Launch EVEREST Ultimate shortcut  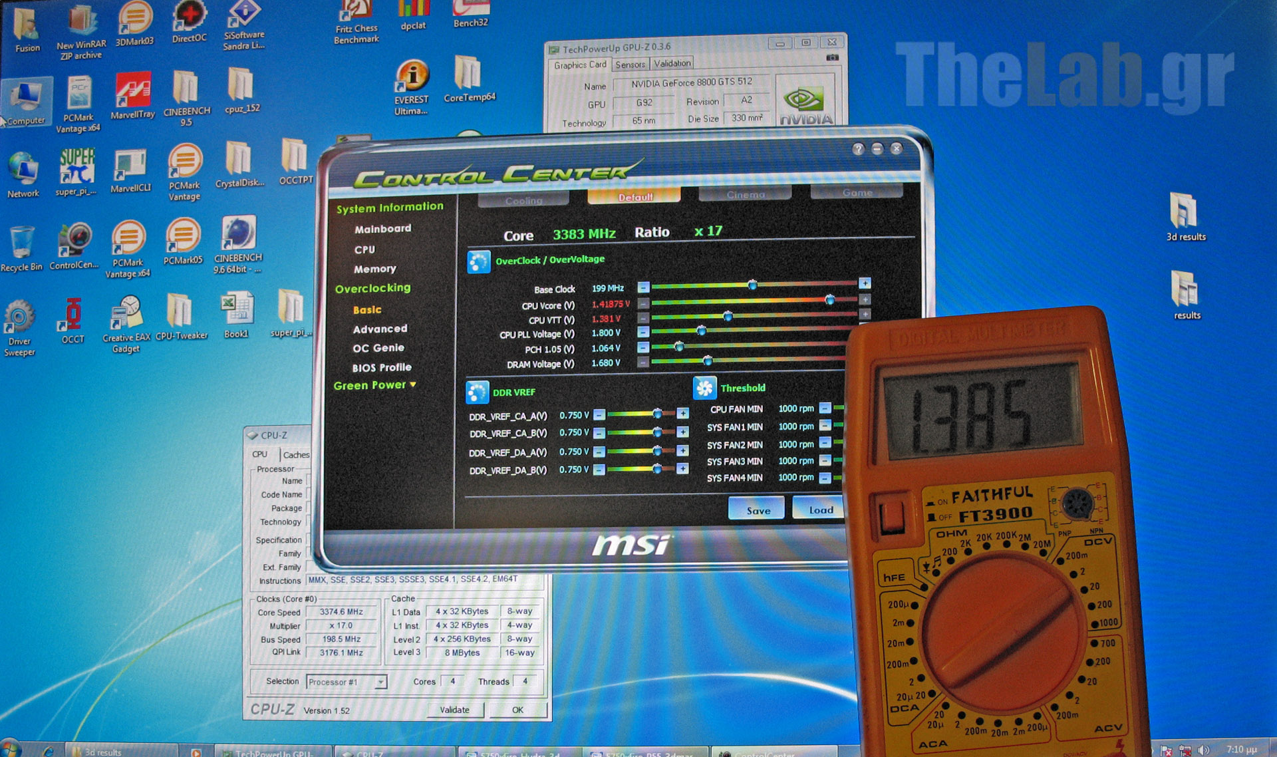tap(412, 87)
